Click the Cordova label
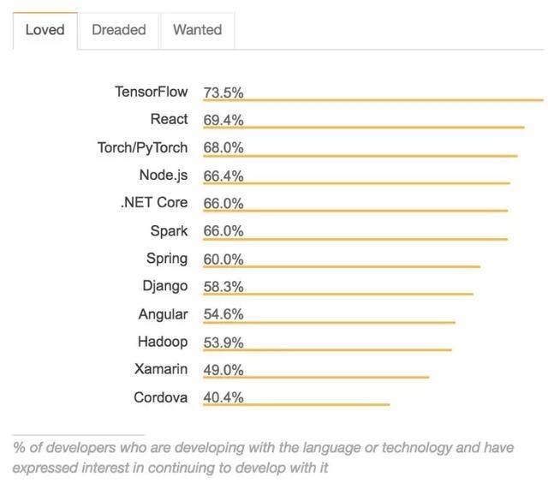The height and width of the screenshot is (483, 548). (x=161, y=397)
